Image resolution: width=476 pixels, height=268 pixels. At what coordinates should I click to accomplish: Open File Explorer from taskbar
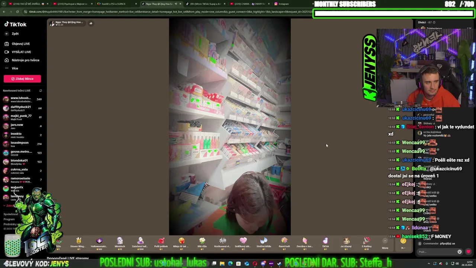pos(222,264)
